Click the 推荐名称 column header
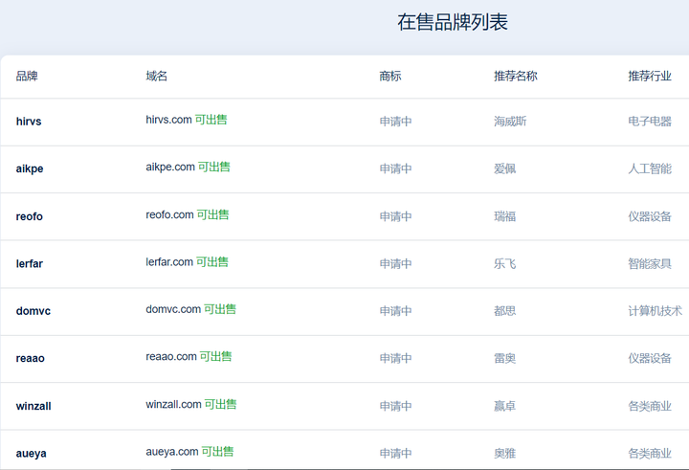Screen dimensions: 689x470 (516, 77)
